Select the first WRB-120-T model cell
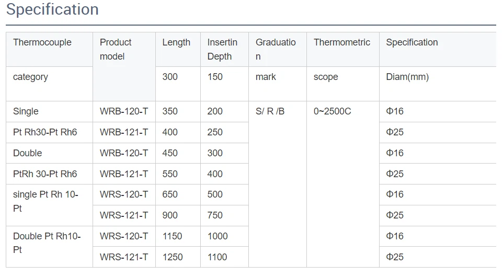503x277 pixels. (124, 111)
